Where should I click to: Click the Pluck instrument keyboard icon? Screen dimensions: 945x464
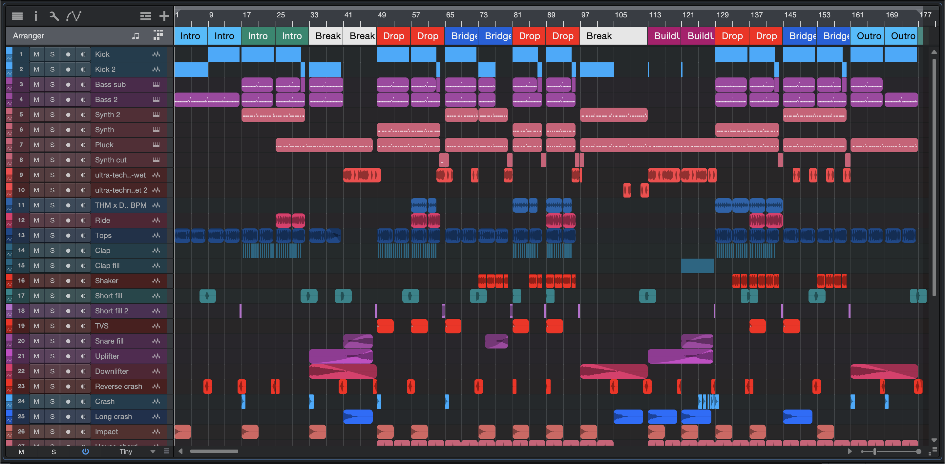coord(156,144)
